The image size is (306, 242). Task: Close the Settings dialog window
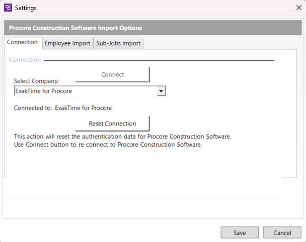click(x=299, y=8)
